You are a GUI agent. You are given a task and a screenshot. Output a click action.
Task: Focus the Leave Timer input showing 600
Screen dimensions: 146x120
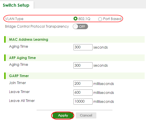(83, 92)
